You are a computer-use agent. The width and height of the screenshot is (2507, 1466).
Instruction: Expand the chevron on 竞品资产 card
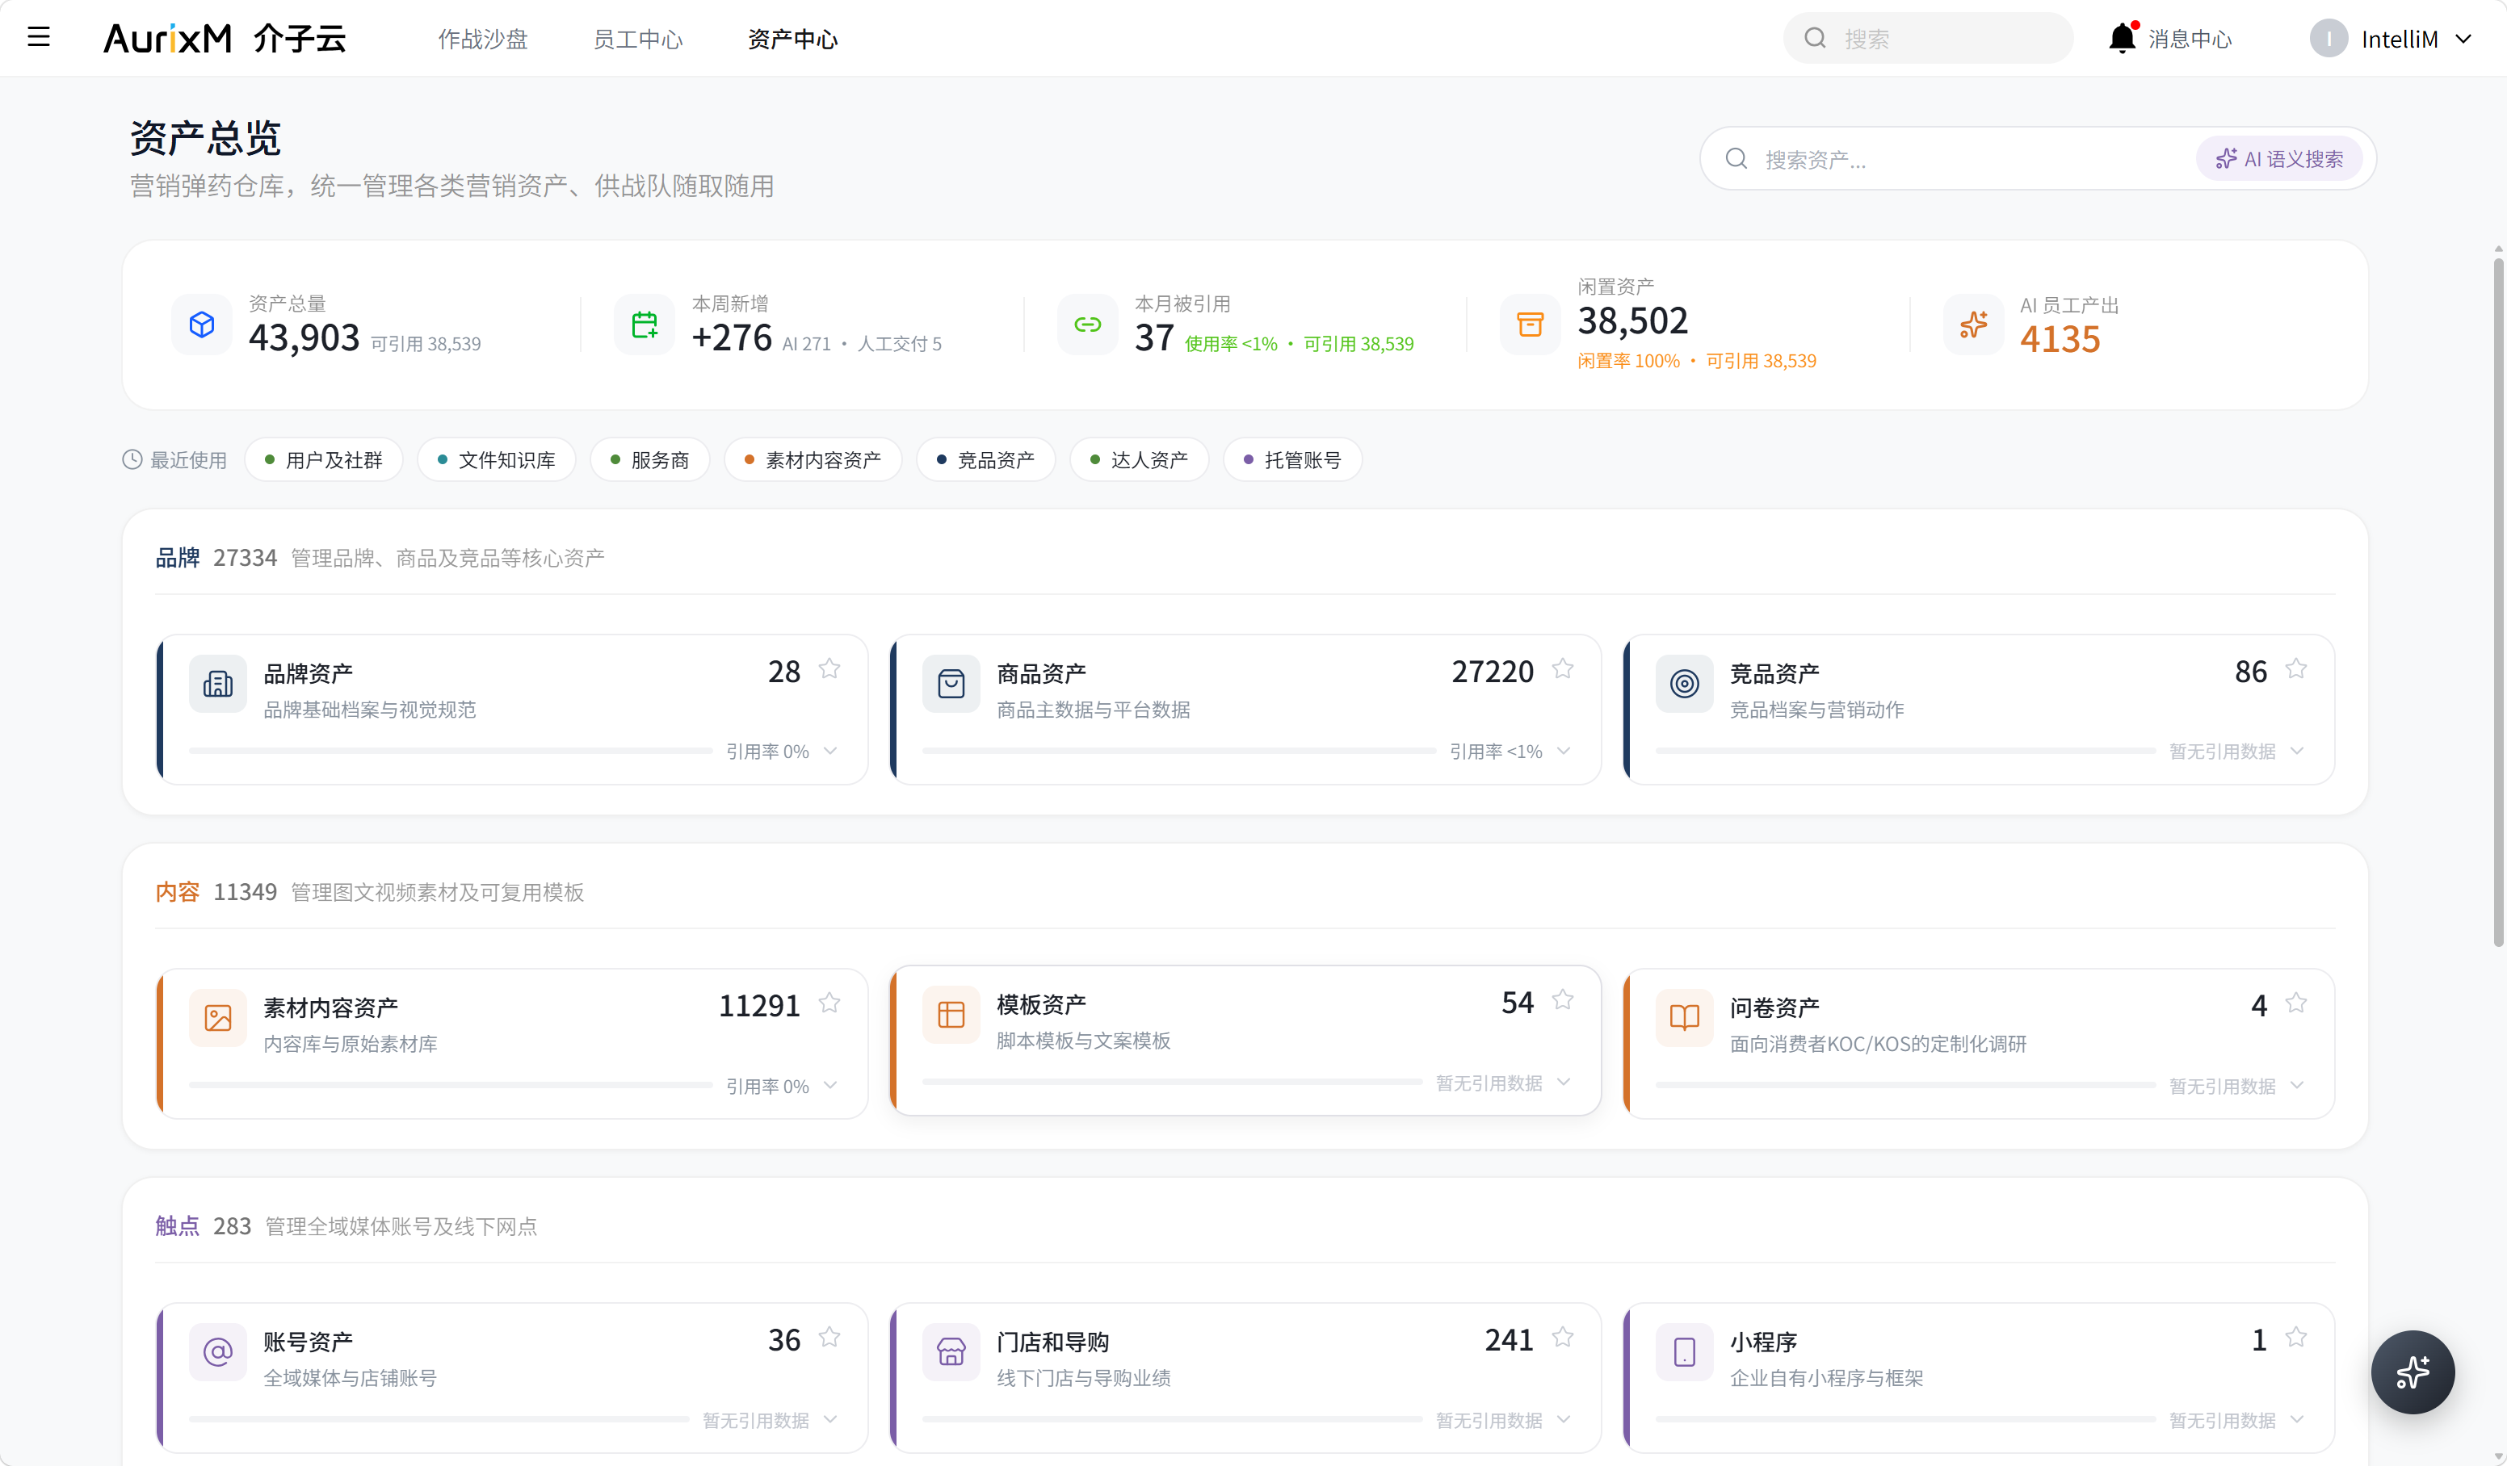[x=2297, y=751]
